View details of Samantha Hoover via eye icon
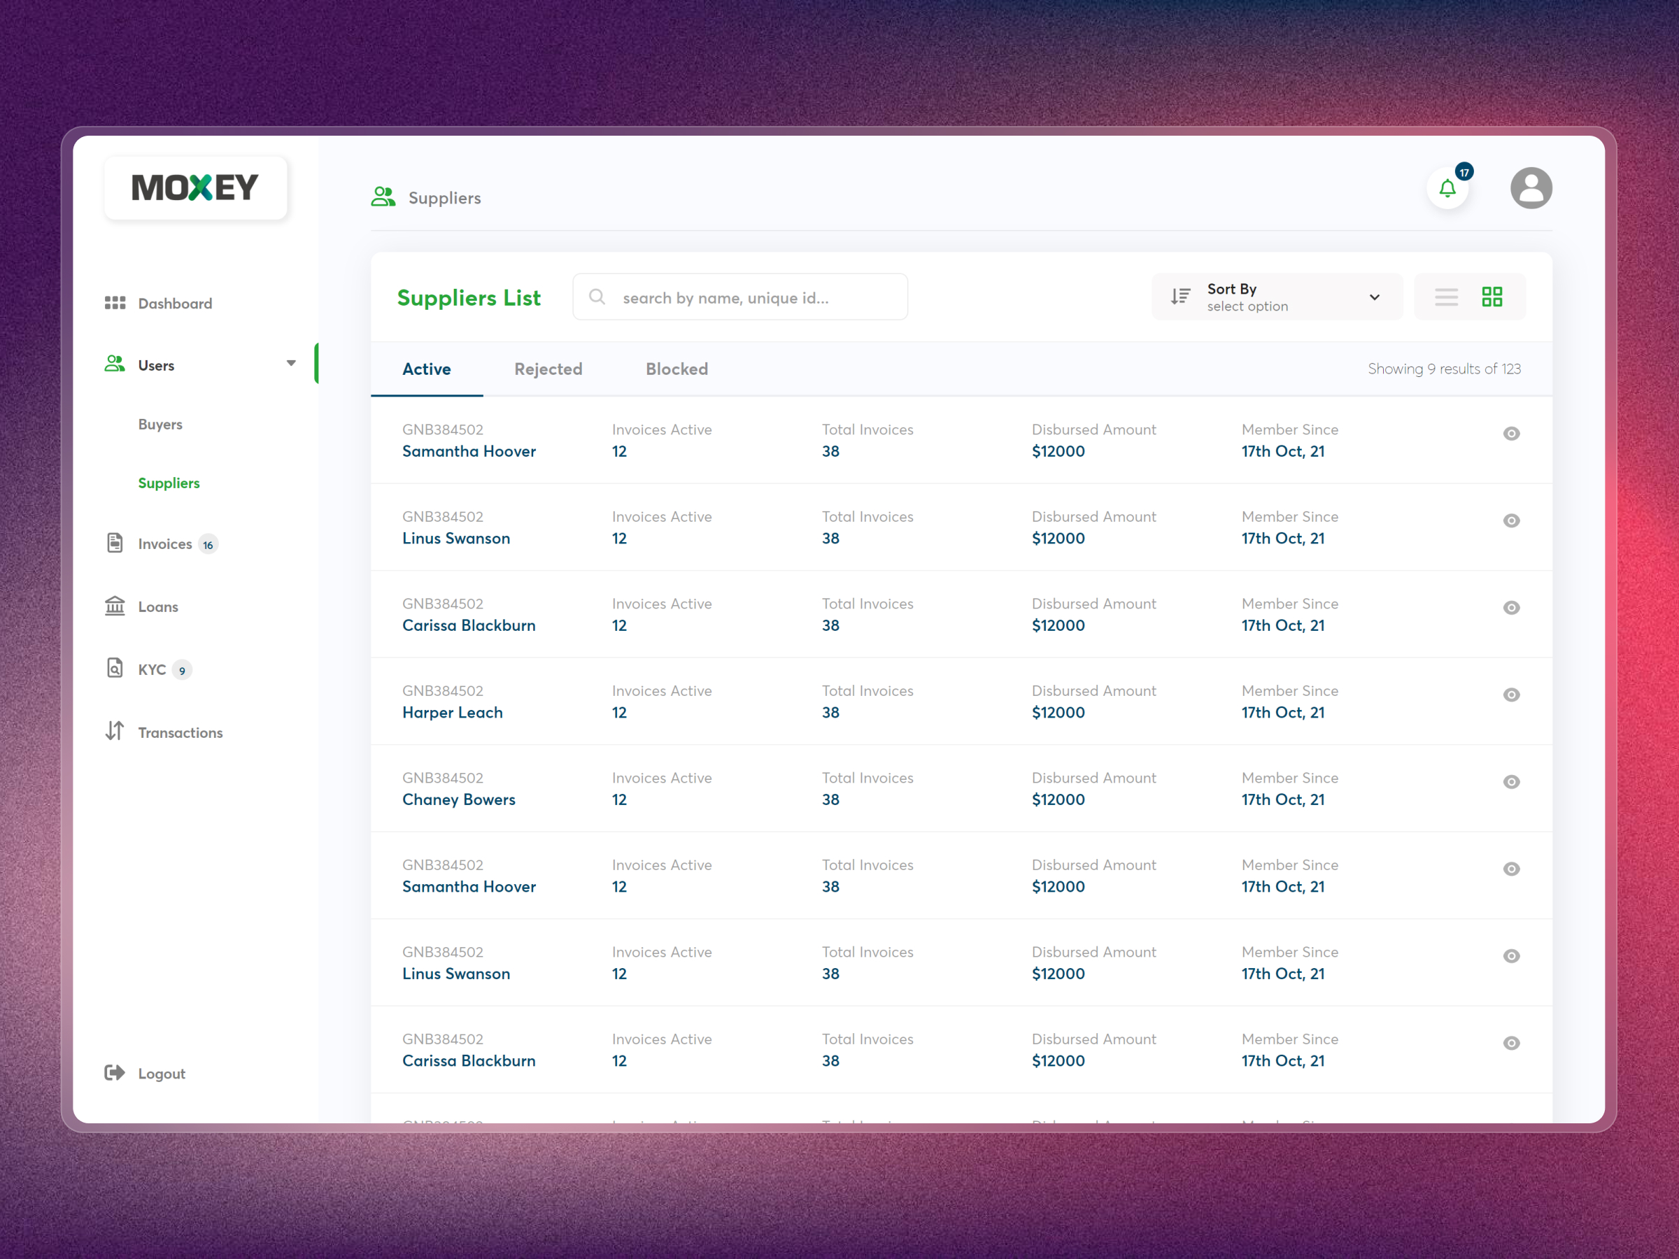Viewport: 1679px width, 1259px height. (1510, 434)
